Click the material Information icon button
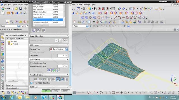The height and width of the screenshot is (100, 179). (34, 30)
